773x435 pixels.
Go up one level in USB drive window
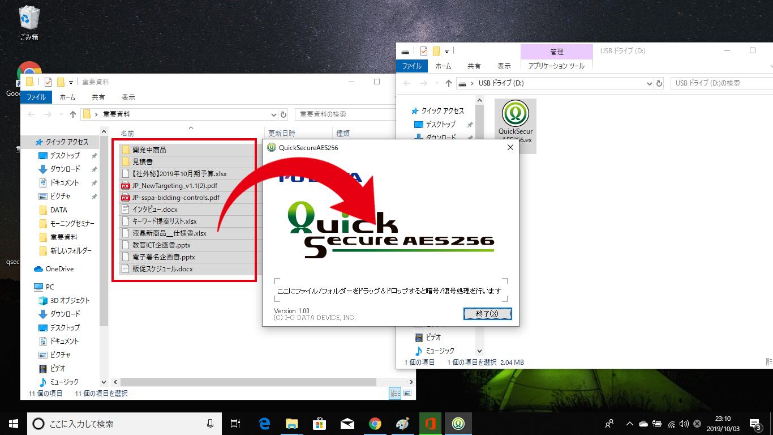[x=449, y=83]
